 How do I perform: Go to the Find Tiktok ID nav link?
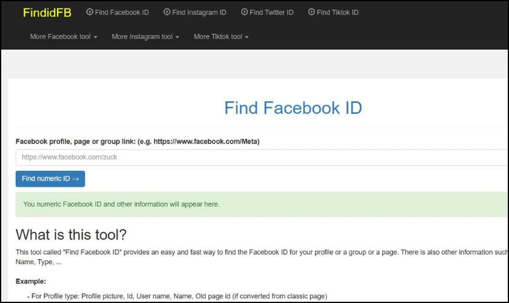coord(333,12)
